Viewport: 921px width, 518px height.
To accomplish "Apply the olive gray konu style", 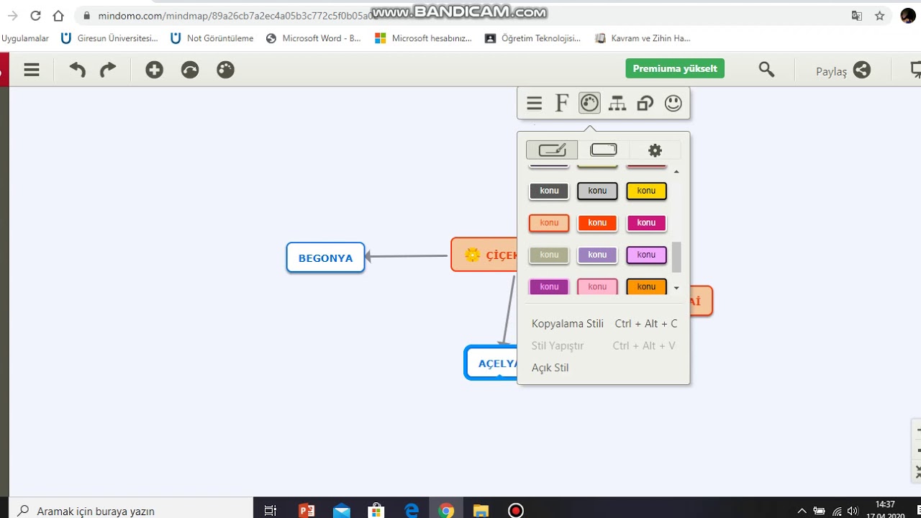I will click(x=549, y=255).
